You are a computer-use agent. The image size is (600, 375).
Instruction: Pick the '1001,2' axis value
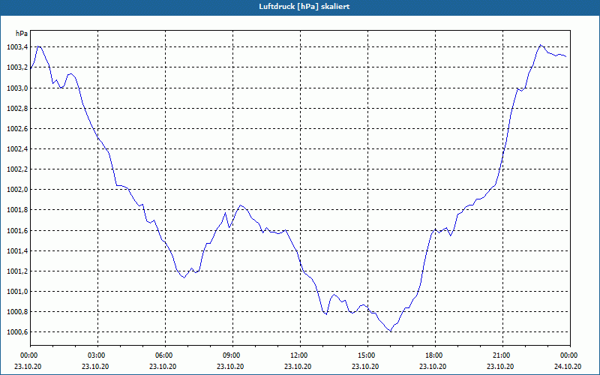(x=17, y=271)
